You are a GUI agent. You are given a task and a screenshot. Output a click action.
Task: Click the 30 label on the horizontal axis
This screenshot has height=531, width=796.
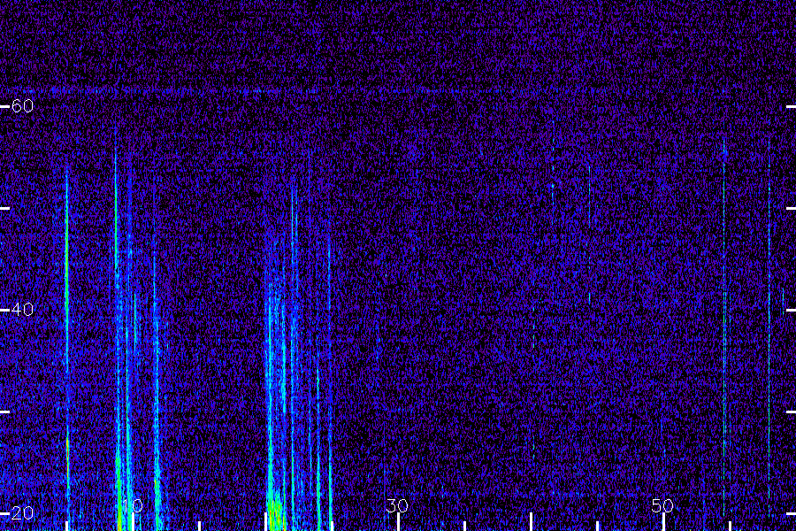click(x=397, y=505)
